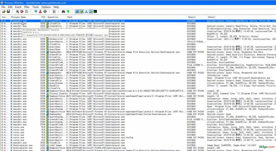Image resolution: width=276 pixels, height=151 pixels.
Task: Click the Time column header
Action: click(x=5, y=17)
